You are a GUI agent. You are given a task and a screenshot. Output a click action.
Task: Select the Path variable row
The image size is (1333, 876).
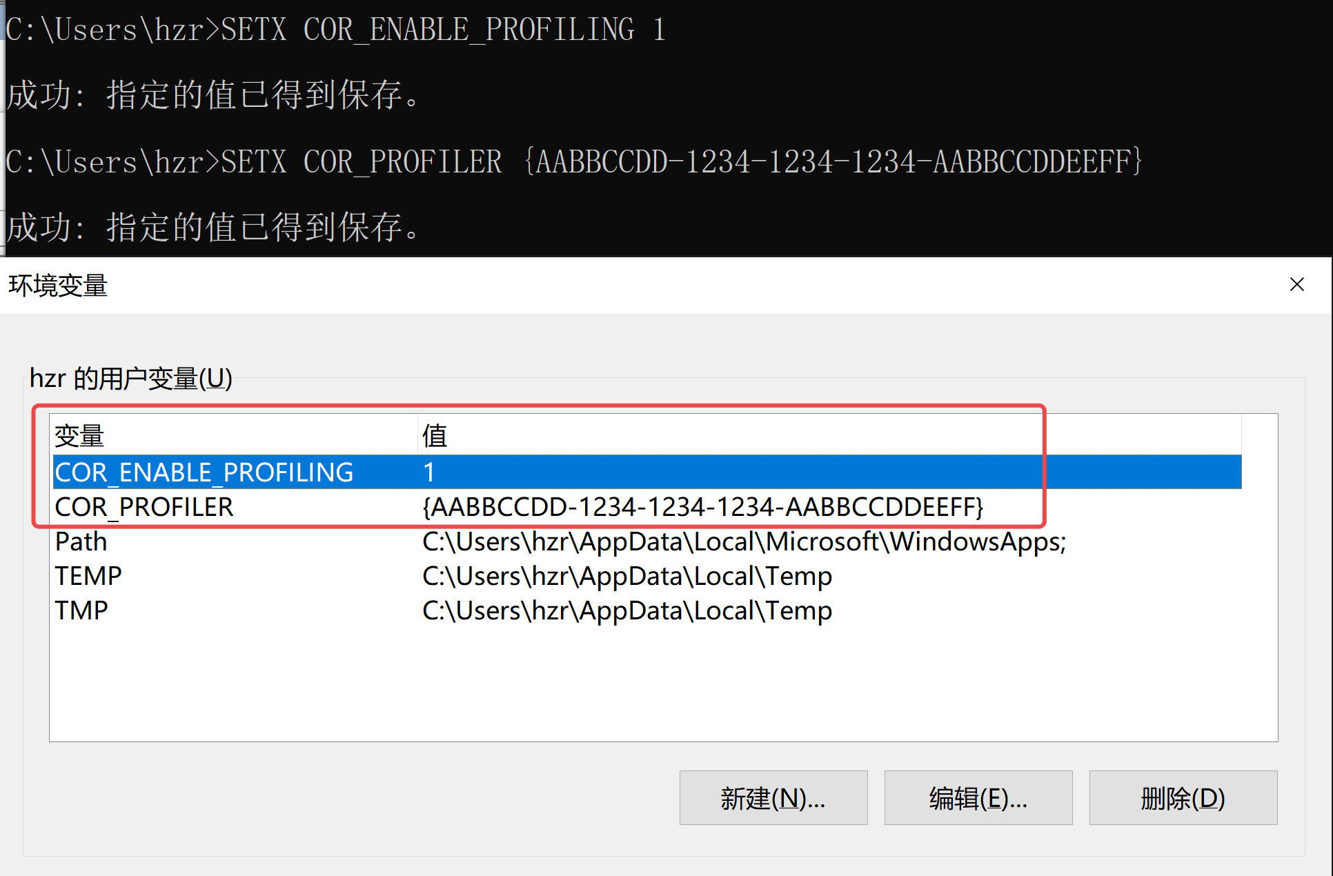tap(81, 541)
